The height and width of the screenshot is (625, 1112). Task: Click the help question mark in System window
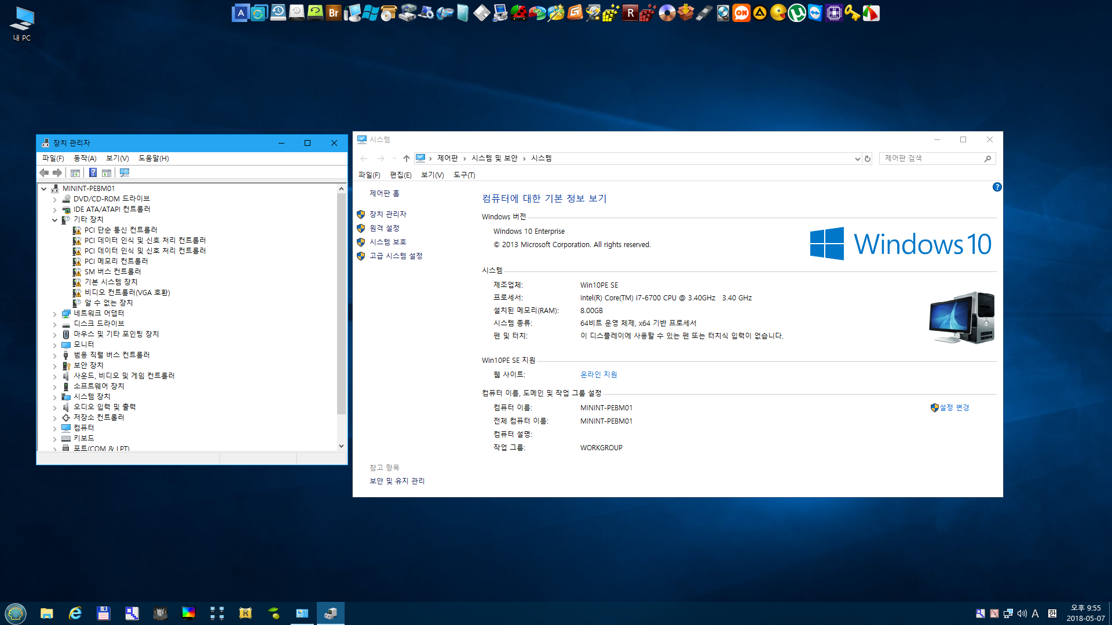point(997,187)
